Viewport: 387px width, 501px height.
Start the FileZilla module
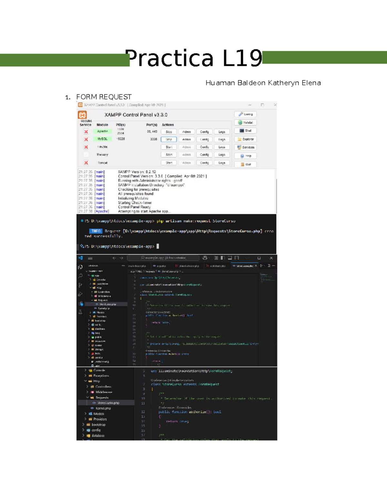point(169,146)
